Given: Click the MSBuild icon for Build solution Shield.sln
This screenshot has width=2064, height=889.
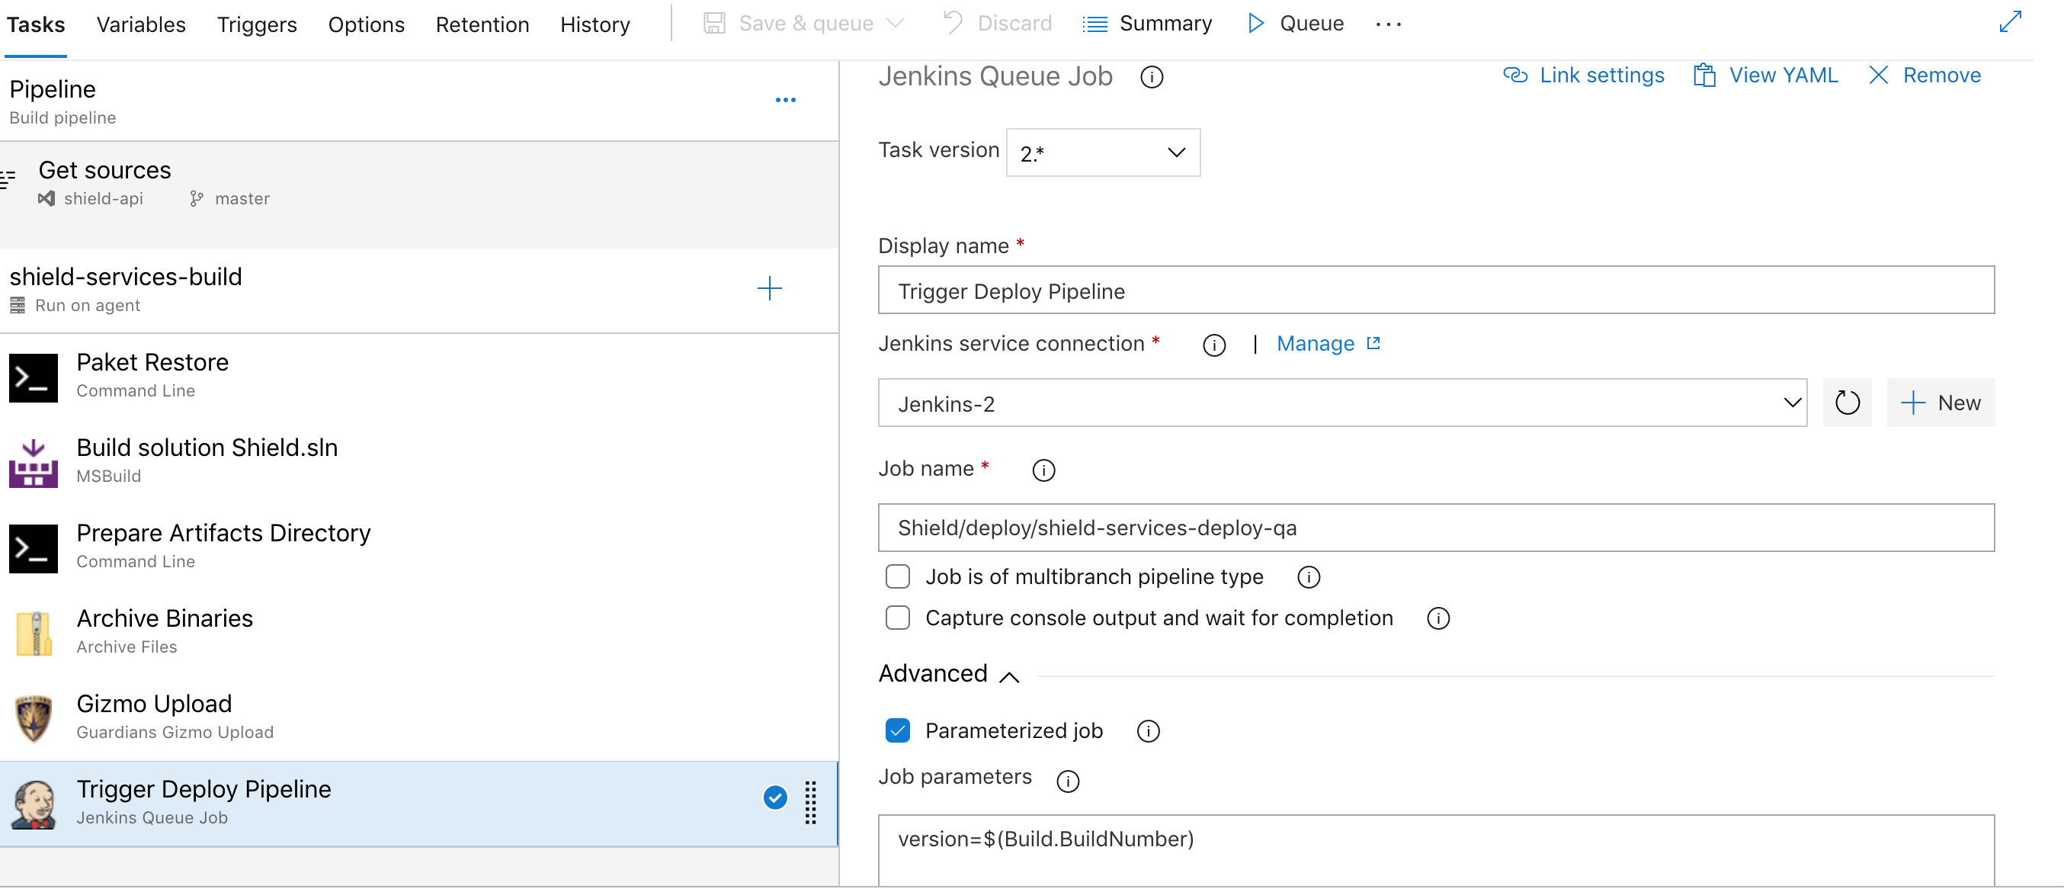Looking at the screenshot, I should (x=33, y=463).
